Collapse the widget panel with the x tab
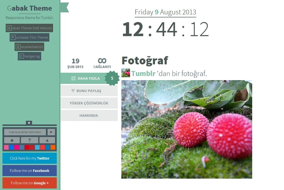This screenshot has width=284, height=190. [x=29, y=123]
